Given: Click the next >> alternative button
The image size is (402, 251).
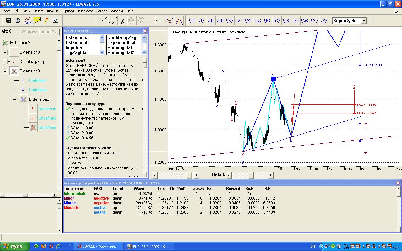Looking at the screenshot, I should [x=49, y=32].
